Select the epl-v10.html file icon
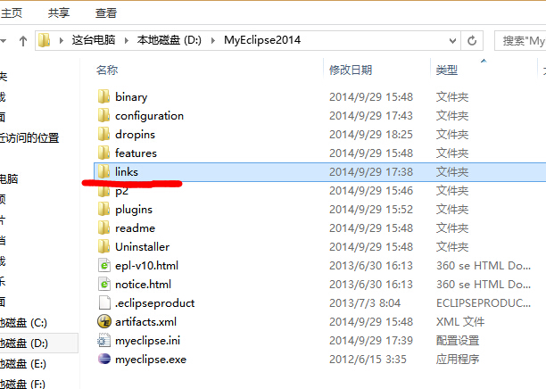The height and width of the screenshot is (389, 546). coord(104,265)
